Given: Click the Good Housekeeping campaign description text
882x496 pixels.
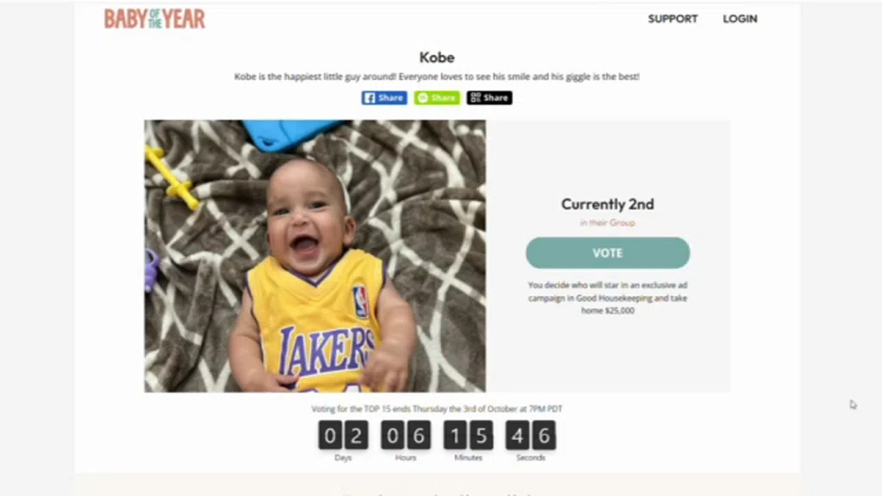Looking at the screenshot, I should [607, 297].
